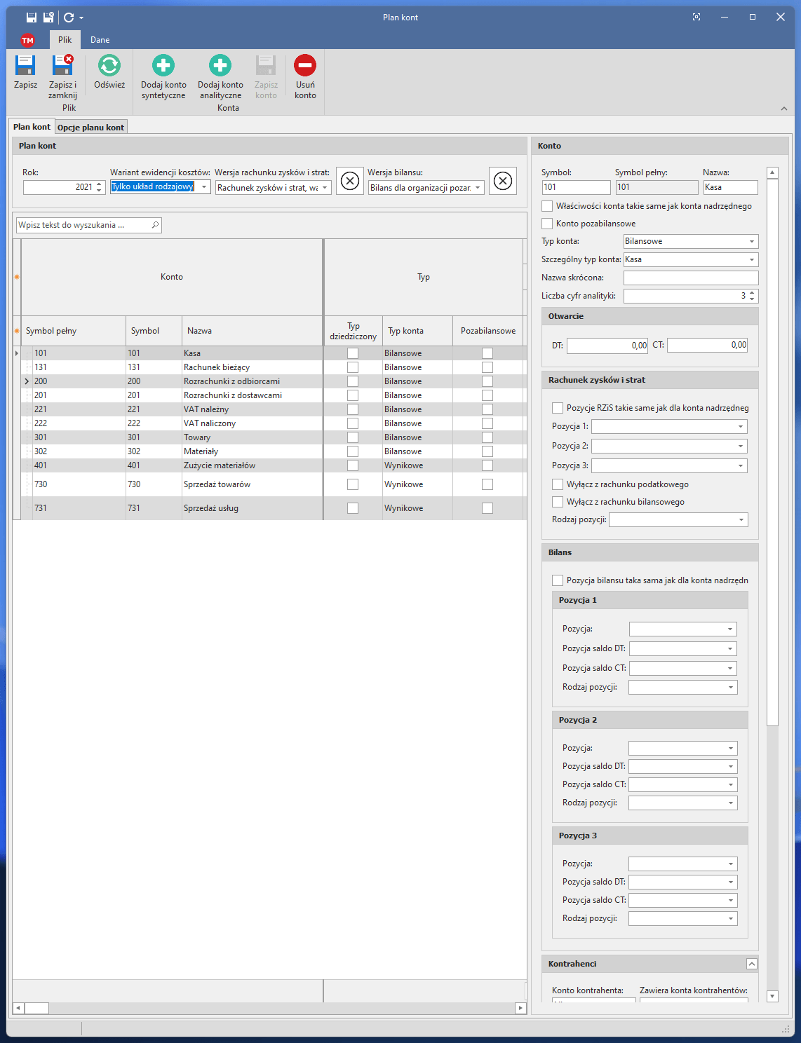Collapse the Kontrahenci section
Viewport: 801px width, 1043px height.
[751, 964]
